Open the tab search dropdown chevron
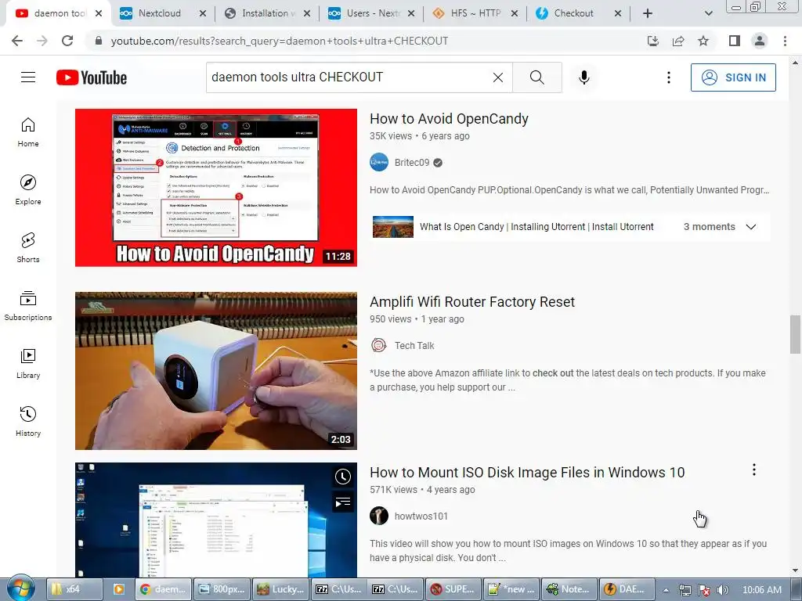The image size is (802, 601). pyautogui.click(x=708, y=13)
